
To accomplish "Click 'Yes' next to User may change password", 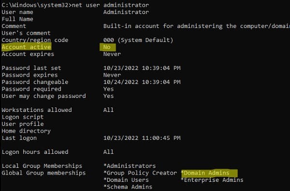I will pos(108,96).
